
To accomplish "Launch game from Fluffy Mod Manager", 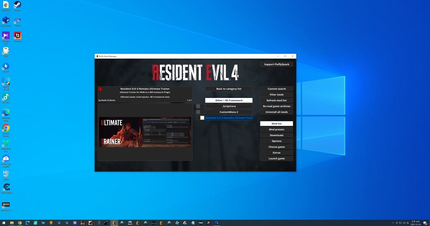I will click(x=277, y=158).
